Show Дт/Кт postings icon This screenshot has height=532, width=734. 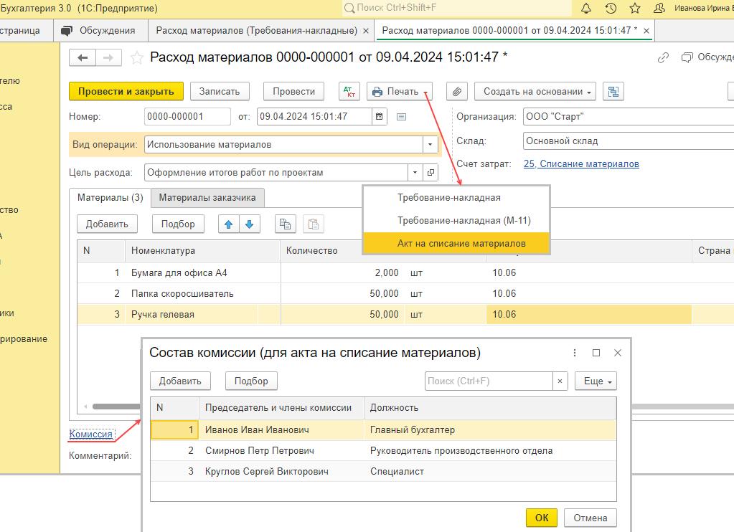(349, 91)
